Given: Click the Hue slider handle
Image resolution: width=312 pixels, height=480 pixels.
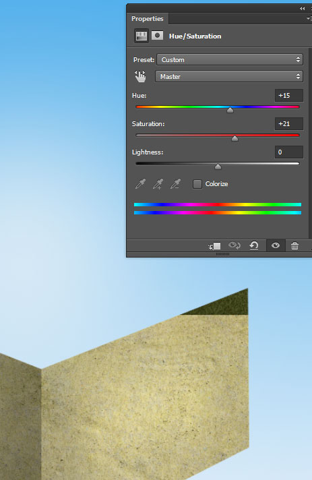Looking at the screenshot, I should 230,110.
